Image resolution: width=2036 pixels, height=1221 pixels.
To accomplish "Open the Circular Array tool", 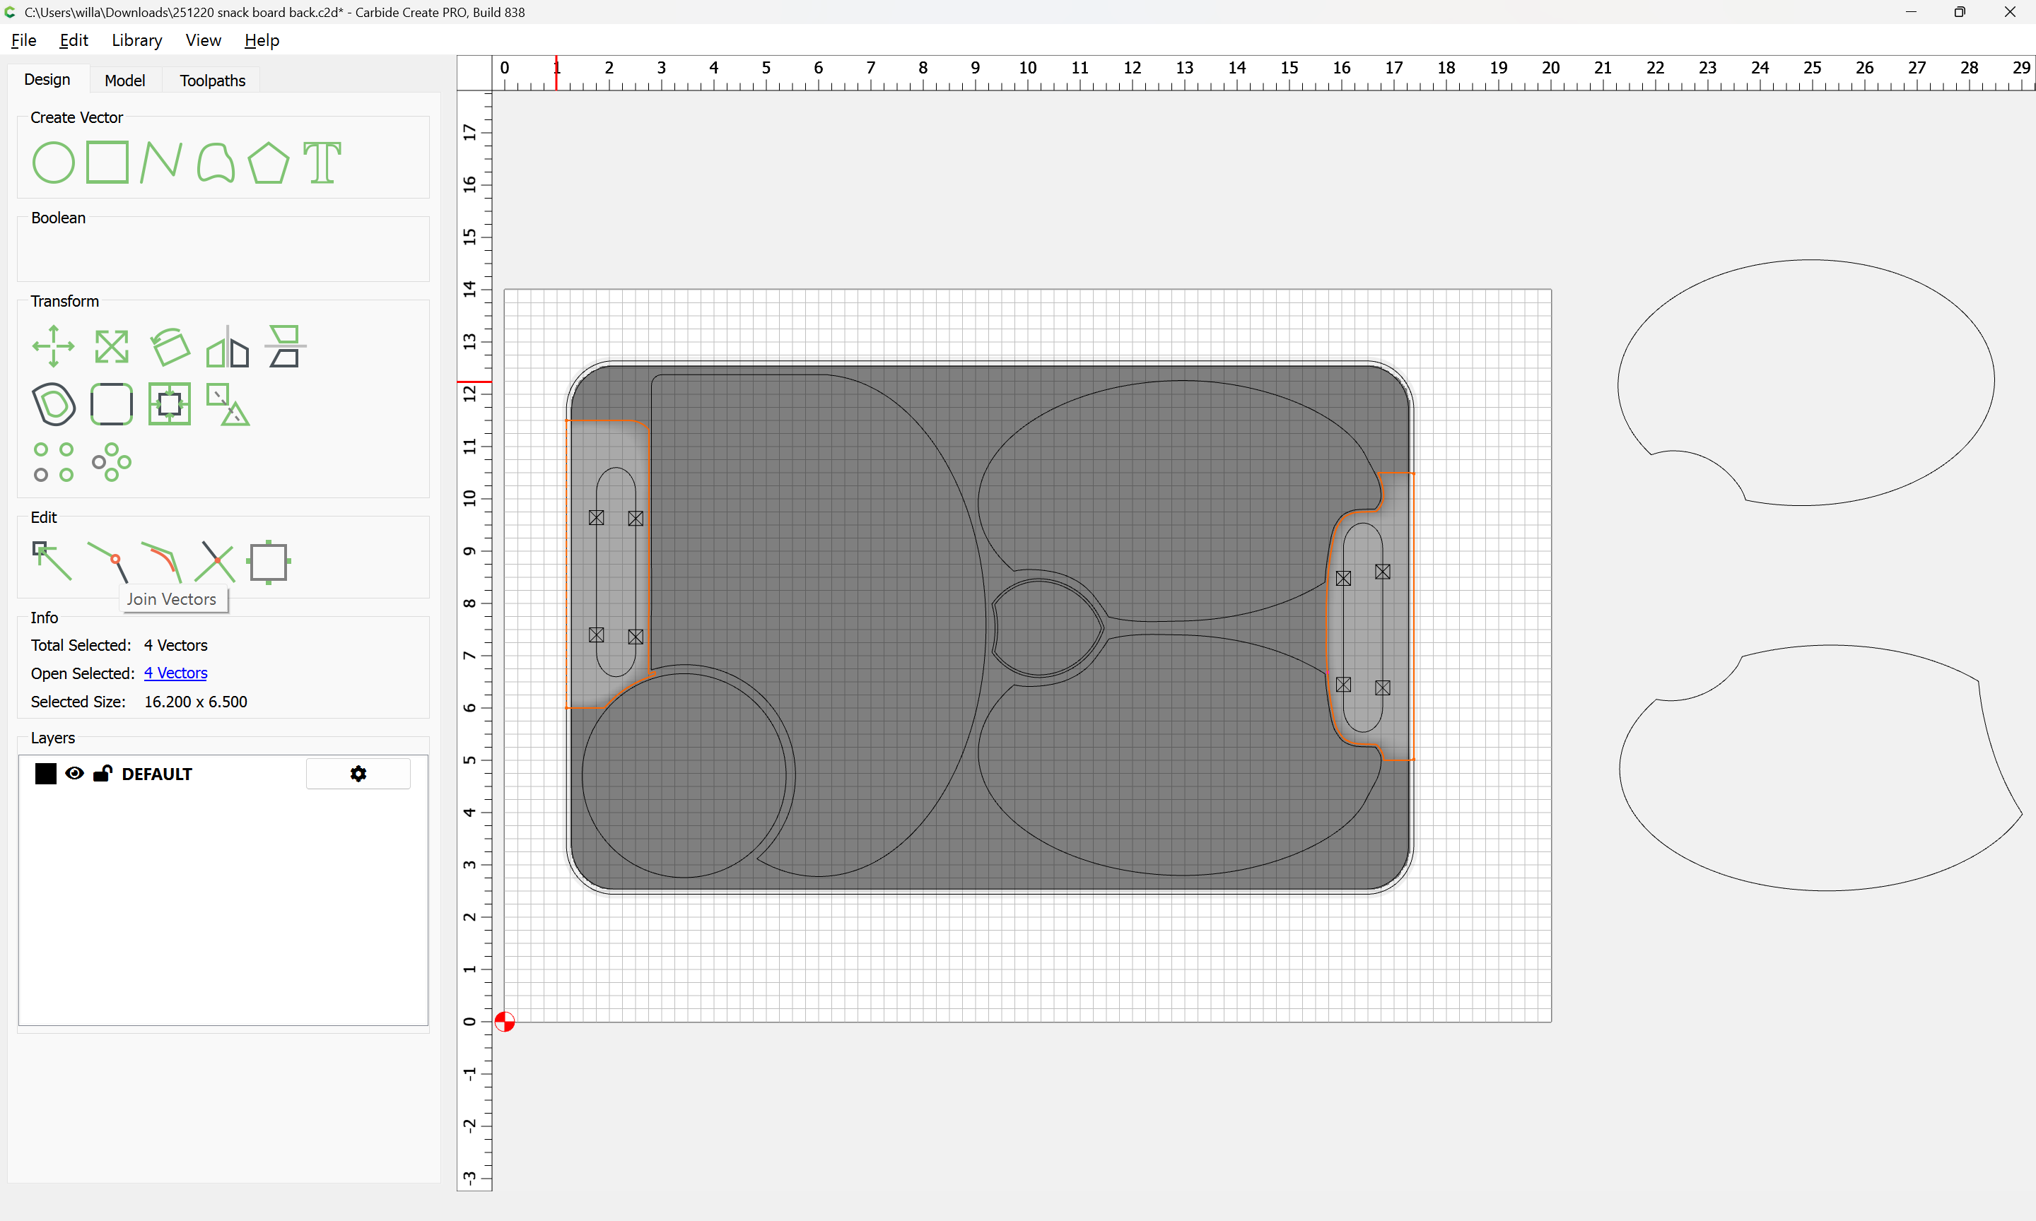I will point(111,462).
